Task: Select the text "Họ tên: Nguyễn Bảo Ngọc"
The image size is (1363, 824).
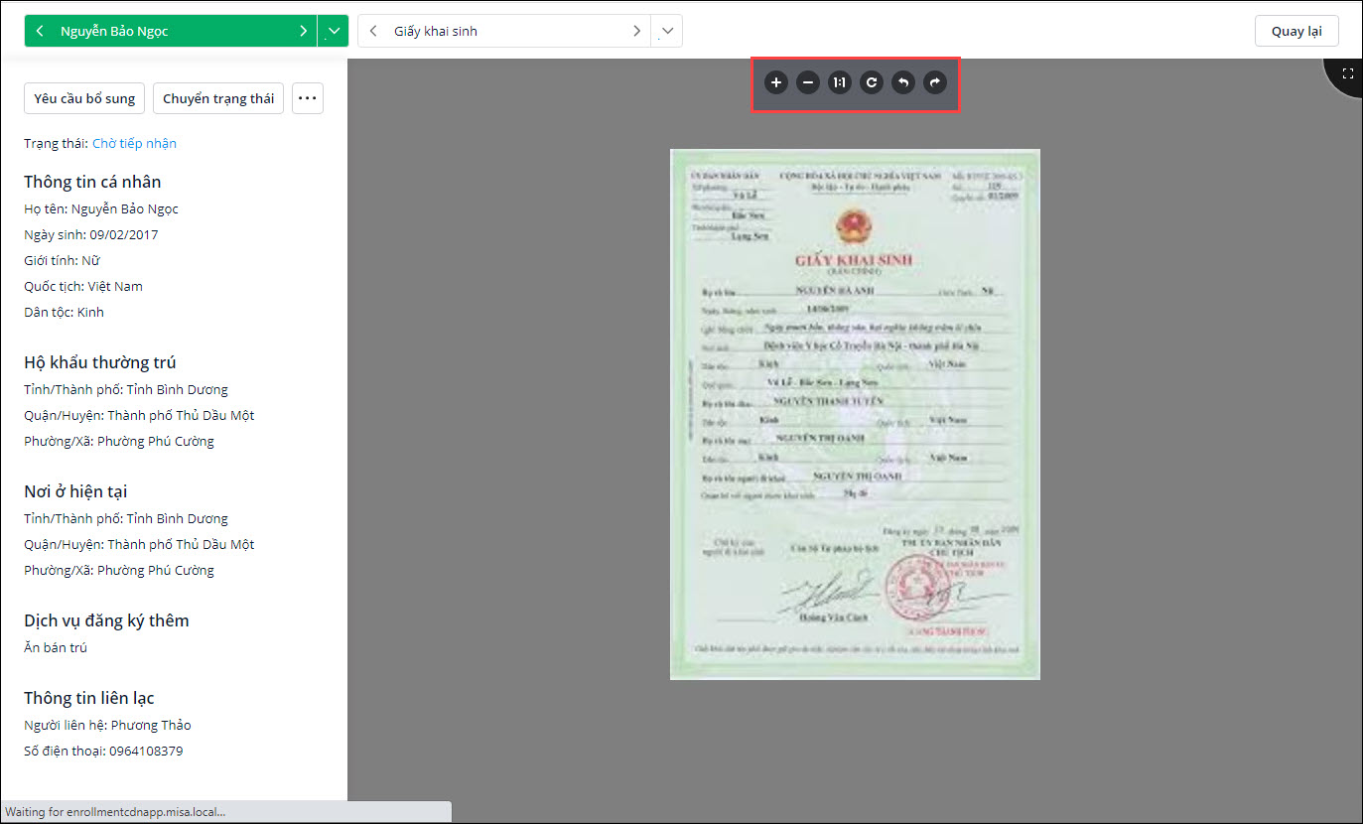Action: (101, 208)
